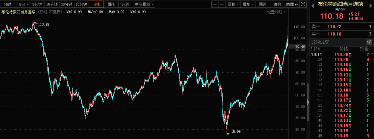Click the 画线 draw line button
This screenshot has width=374, height=139.
[263, 4]
